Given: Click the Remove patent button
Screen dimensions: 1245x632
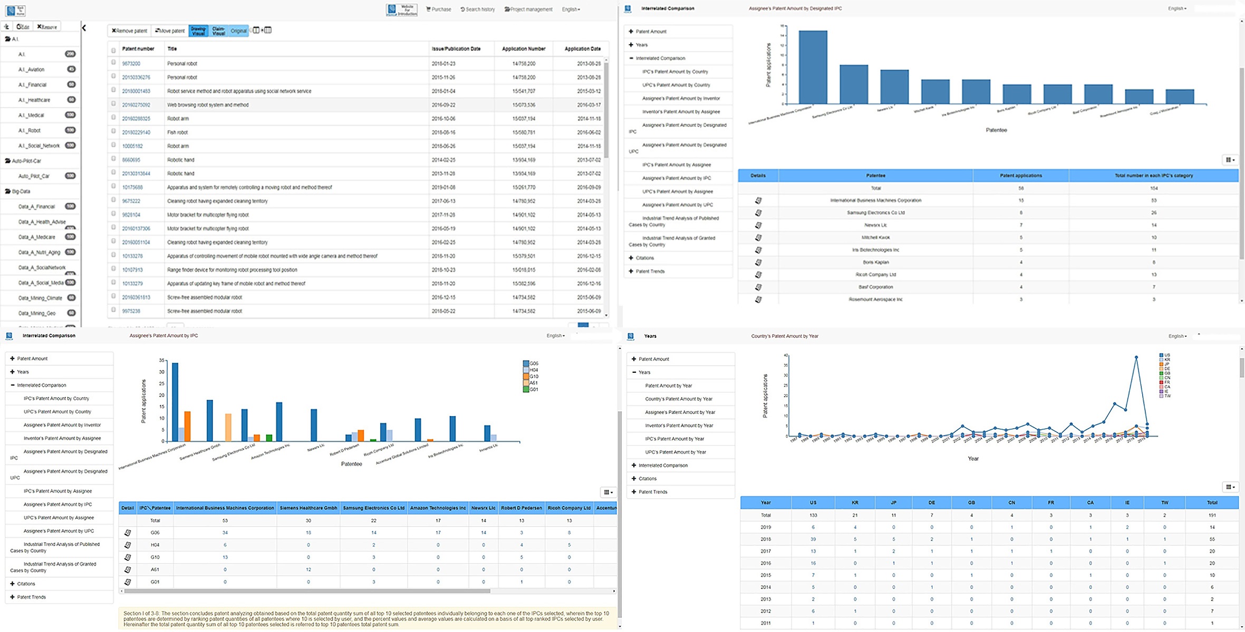Looking at the screenshot, I should (129, 31).
